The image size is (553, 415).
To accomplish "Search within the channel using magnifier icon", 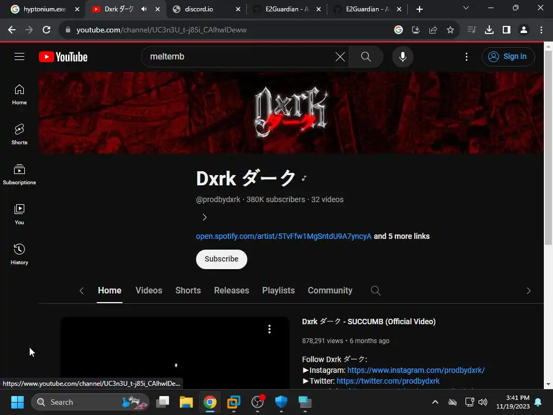I will tap(376, 290).
